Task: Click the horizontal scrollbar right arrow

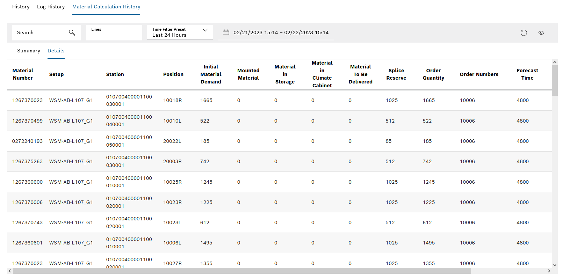Action: point(549,271)
